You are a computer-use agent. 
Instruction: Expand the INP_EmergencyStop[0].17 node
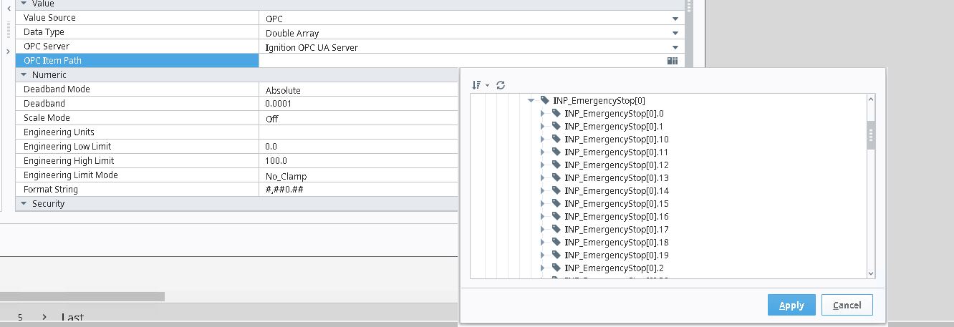(x=543, y=230)
